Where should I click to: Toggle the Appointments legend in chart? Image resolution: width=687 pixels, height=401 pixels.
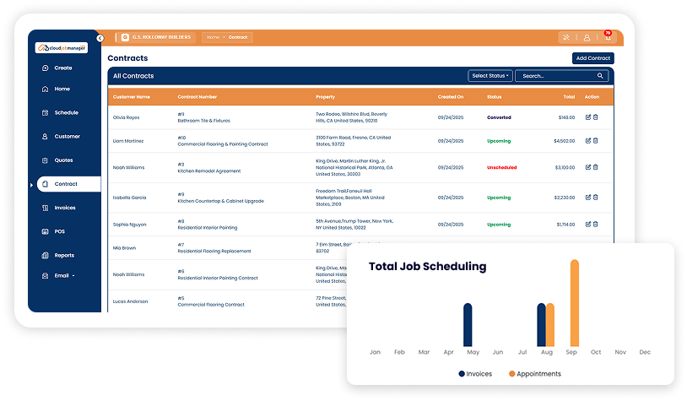click(534, 374)
